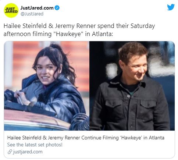178x160 pixels.
Task: Open the right card photo of Jeremy Renner
Action: (x=132, y=86)
